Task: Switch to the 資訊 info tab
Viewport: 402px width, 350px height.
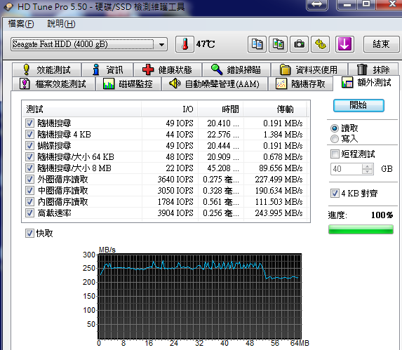Action: pos(107,69)
